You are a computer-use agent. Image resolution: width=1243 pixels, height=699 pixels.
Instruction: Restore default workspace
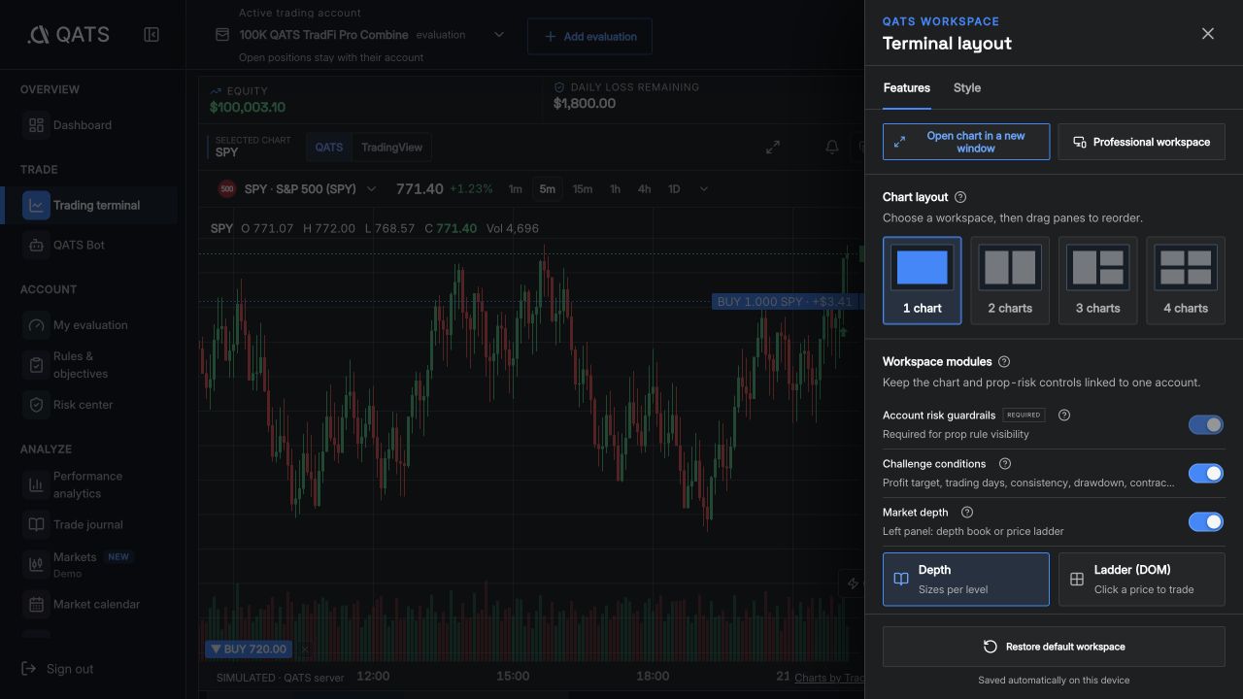(x=1054, y=647)
